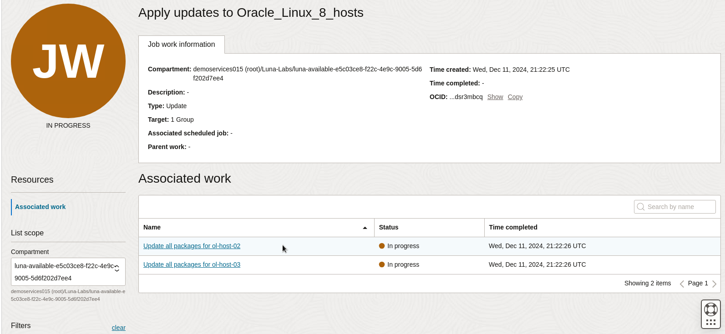The height and width of the screenshot is (334, 725).
Task: Open the Compartment dropdown
Action: tap(64, 272)
